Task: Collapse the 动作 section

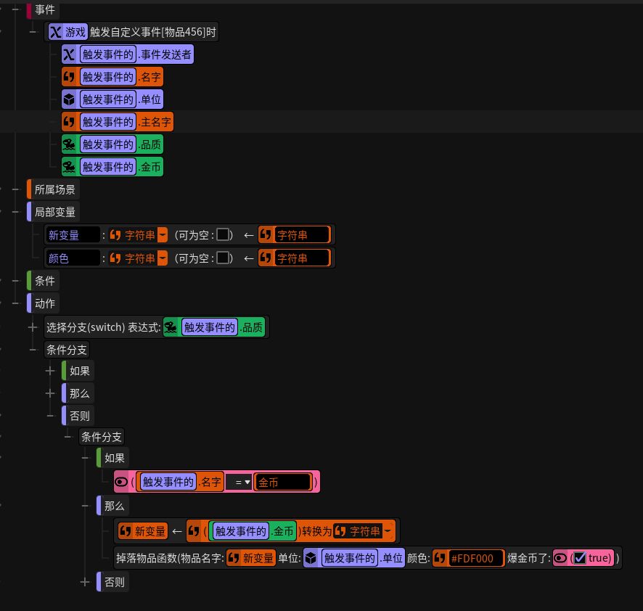Action: pyautogui.click(x=15, y=303)
